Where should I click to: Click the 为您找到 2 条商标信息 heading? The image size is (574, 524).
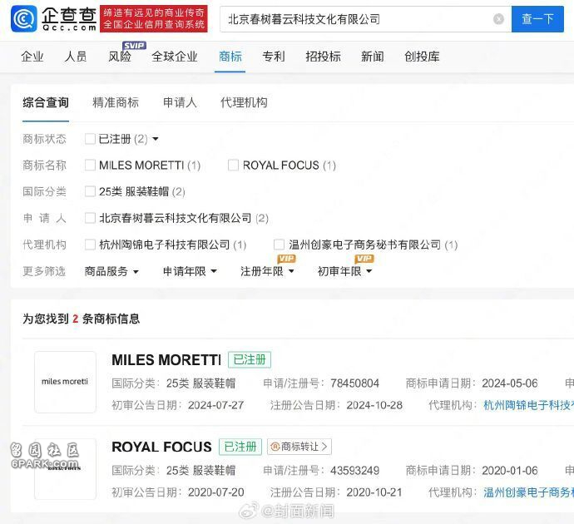pyautogui.click(x=82, y=319)
